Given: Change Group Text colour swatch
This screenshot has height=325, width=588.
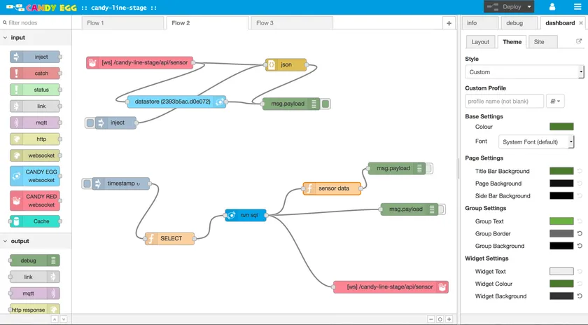Looking at the screenshot, I should (561, 221).
